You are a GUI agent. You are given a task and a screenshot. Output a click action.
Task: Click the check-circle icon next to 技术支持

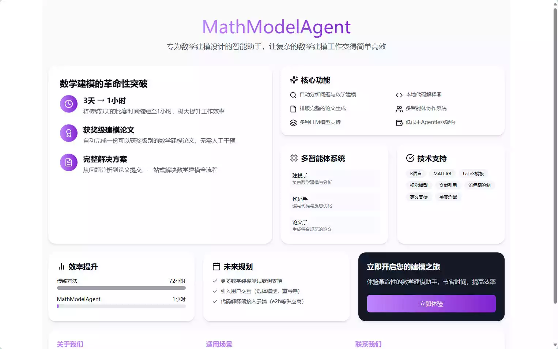click(410, 158)
